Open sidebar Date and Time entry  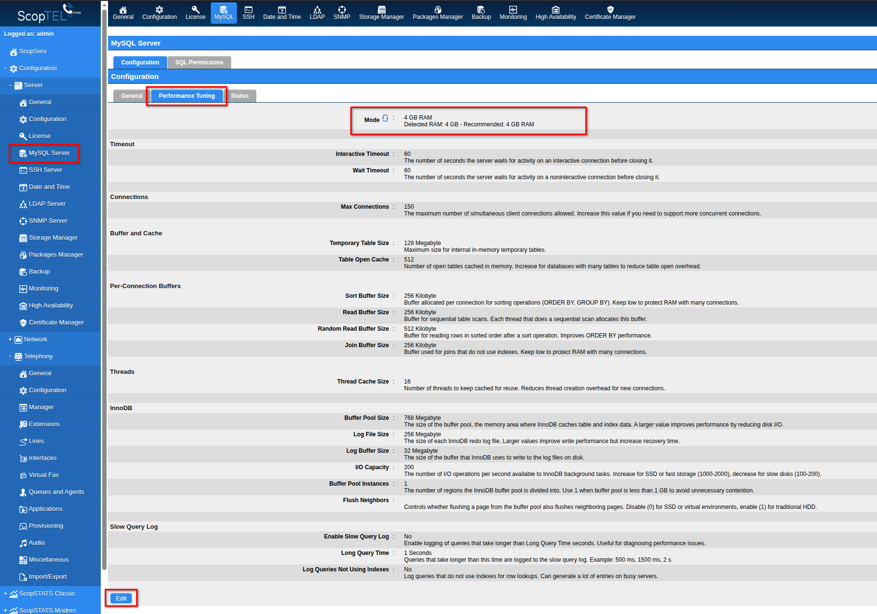[45, 187]
